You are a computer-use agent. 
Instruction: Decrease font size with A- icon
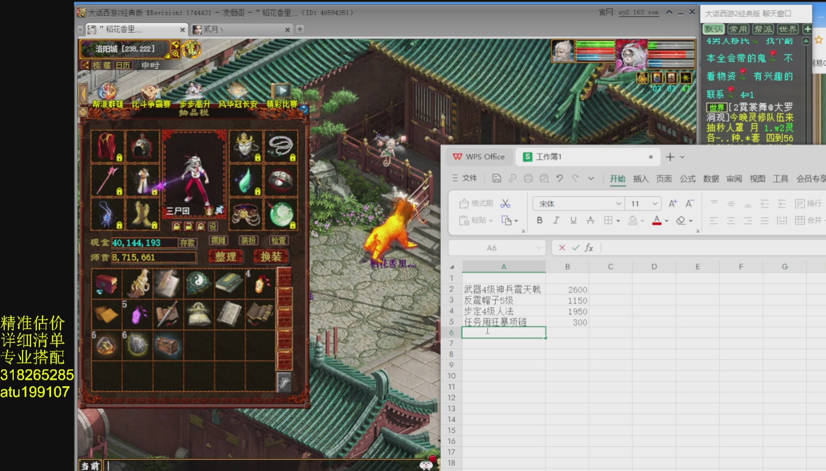[x=690, y=203]
